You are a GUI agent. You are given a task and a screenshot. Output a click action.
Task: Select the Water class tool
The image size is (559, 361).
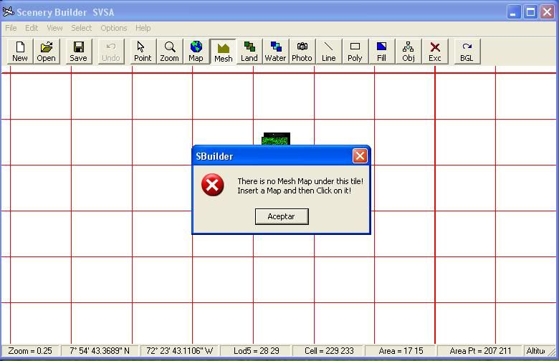click(x=276, y=52)
